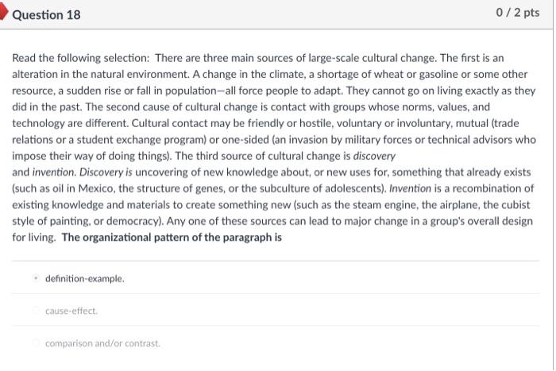Viewport: 556px width, 371px height.
Task: Click 'Read the following selection:' text
Action: [81, 58]
